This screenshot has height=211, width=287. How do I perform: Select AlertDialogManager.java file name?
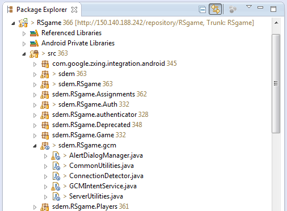(x=106, y=155)
